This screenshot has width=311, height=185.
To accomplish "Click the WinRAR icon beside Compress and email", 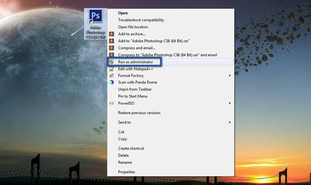I will point(111,48).
